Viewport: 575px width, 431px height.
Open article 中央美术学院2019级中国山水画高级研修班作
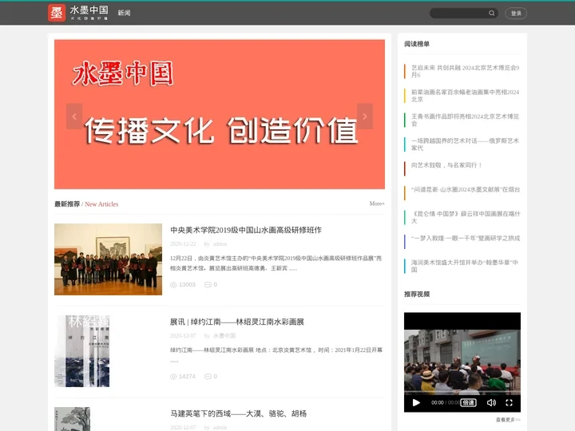coord(246,230)
